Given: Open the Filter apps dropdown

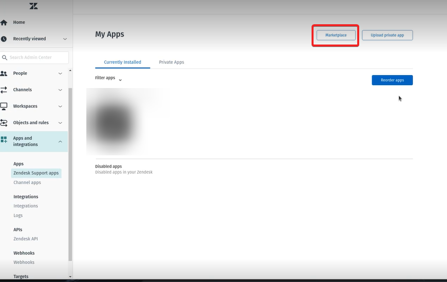Looking at the screenshot, I should coord(109,78).
